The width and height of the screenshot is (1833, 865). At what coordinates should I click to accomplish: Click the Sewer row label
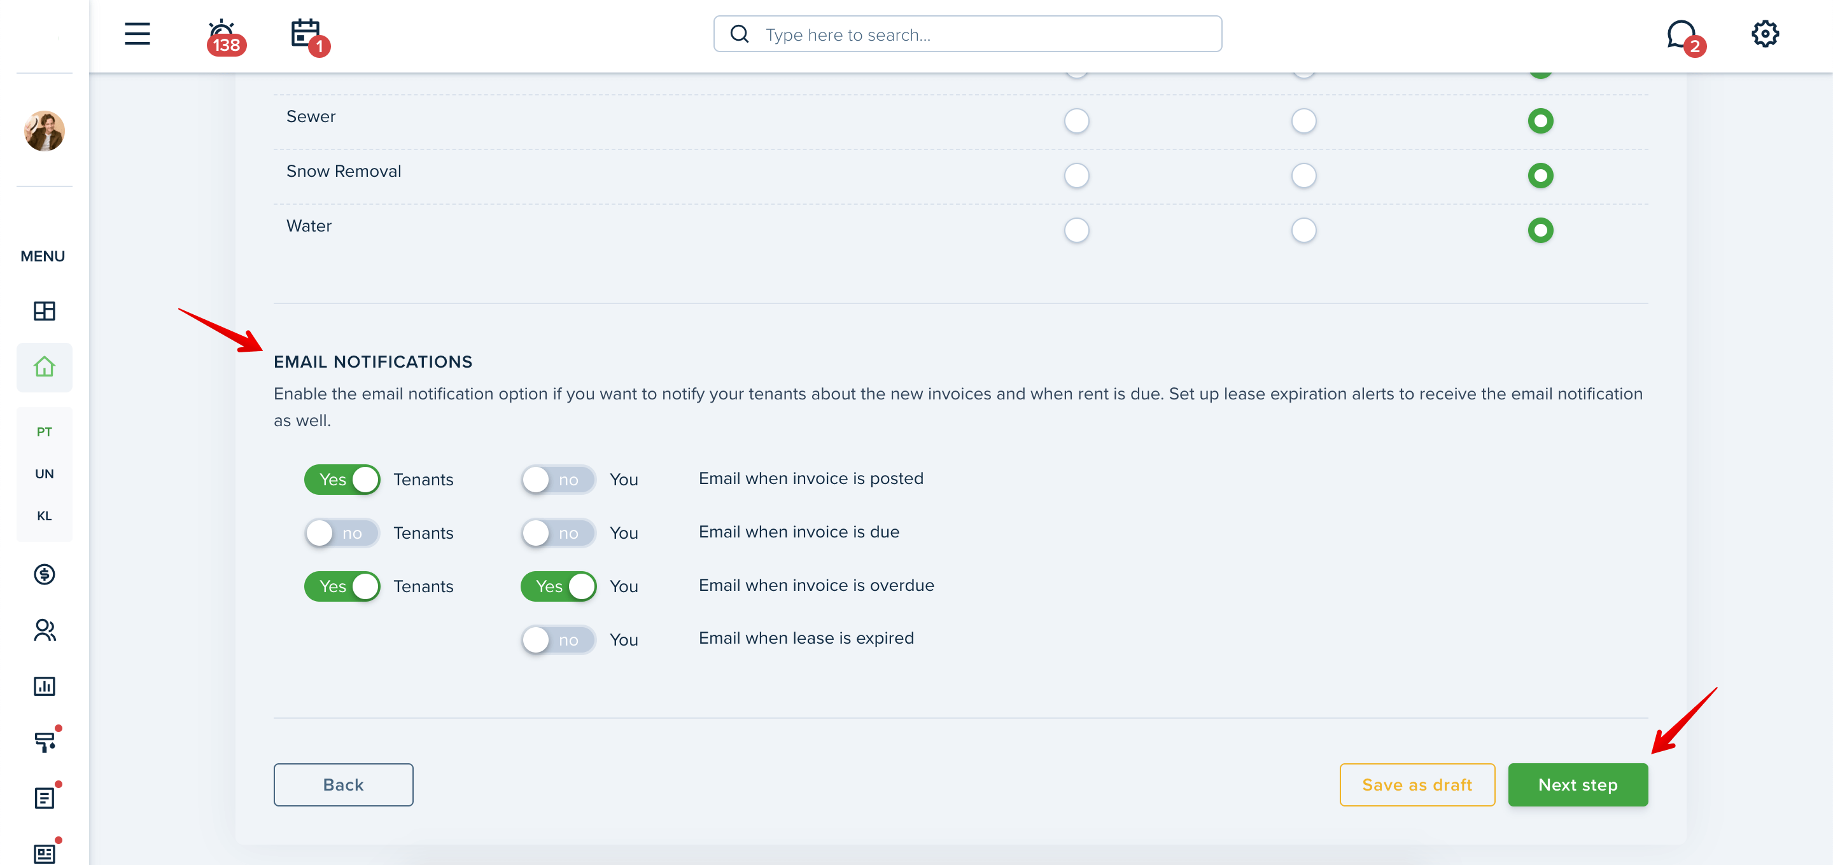(x=311, y=116)
